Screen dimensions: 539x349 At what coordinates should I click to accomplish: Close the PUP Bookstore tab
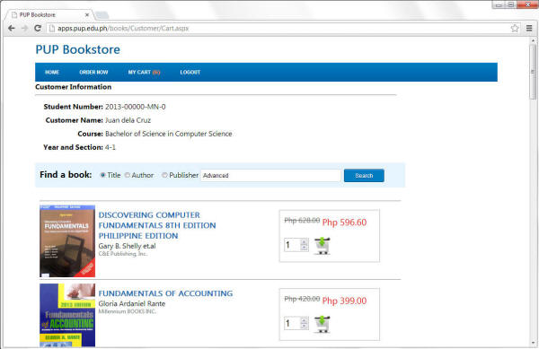point(87,14)
